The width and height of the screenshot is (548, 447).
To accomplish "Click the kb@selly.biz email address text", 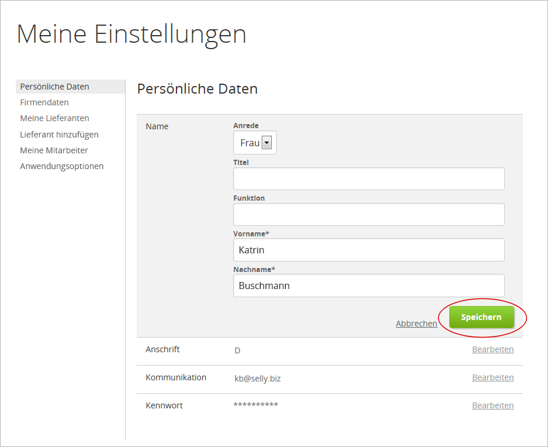I will click(x=258, y=379).
